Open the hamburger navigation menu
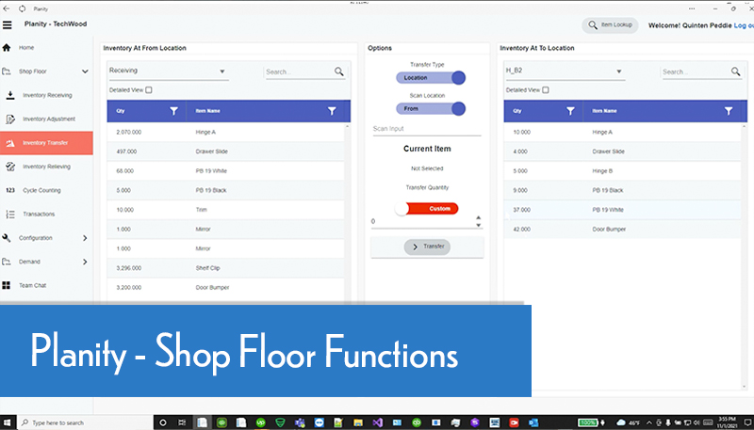Image resolution: width=754 pixels, height=430 pixels. 8,24
